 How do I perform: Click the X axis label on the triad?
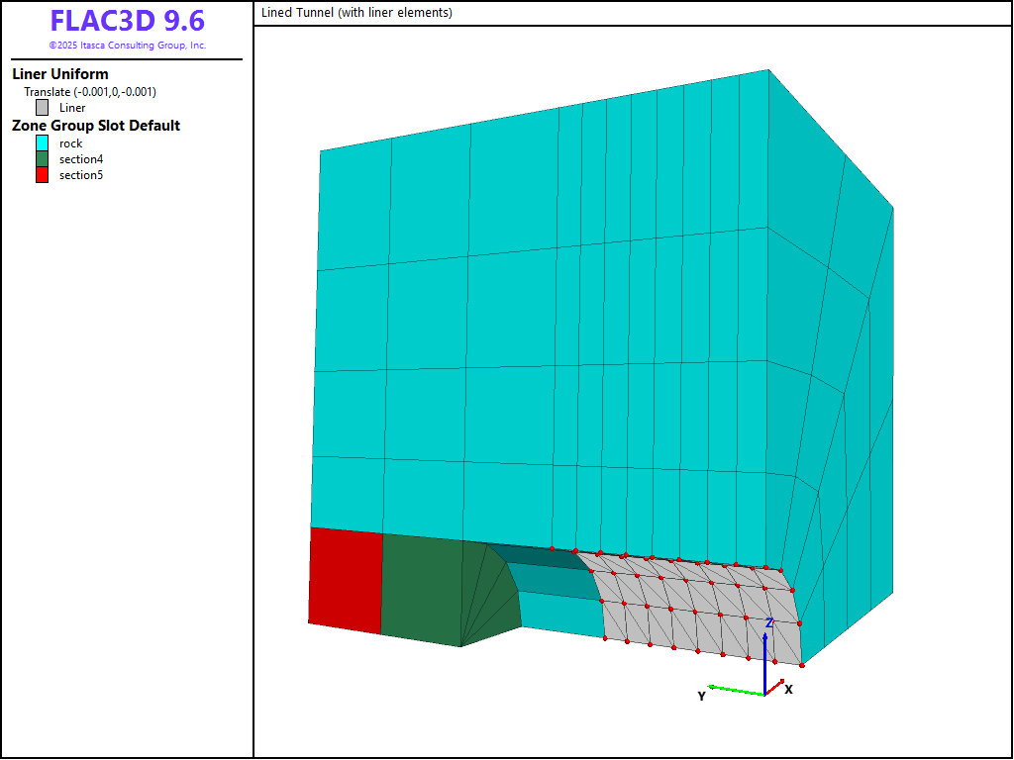point(788,689)
